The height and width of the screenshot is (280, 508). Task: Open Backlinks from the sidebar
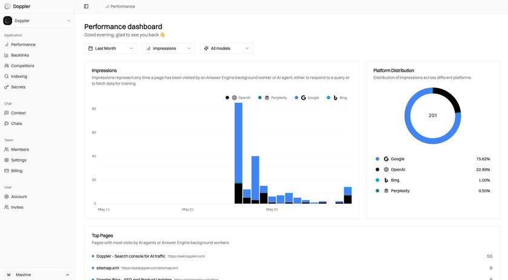(19, 55)
